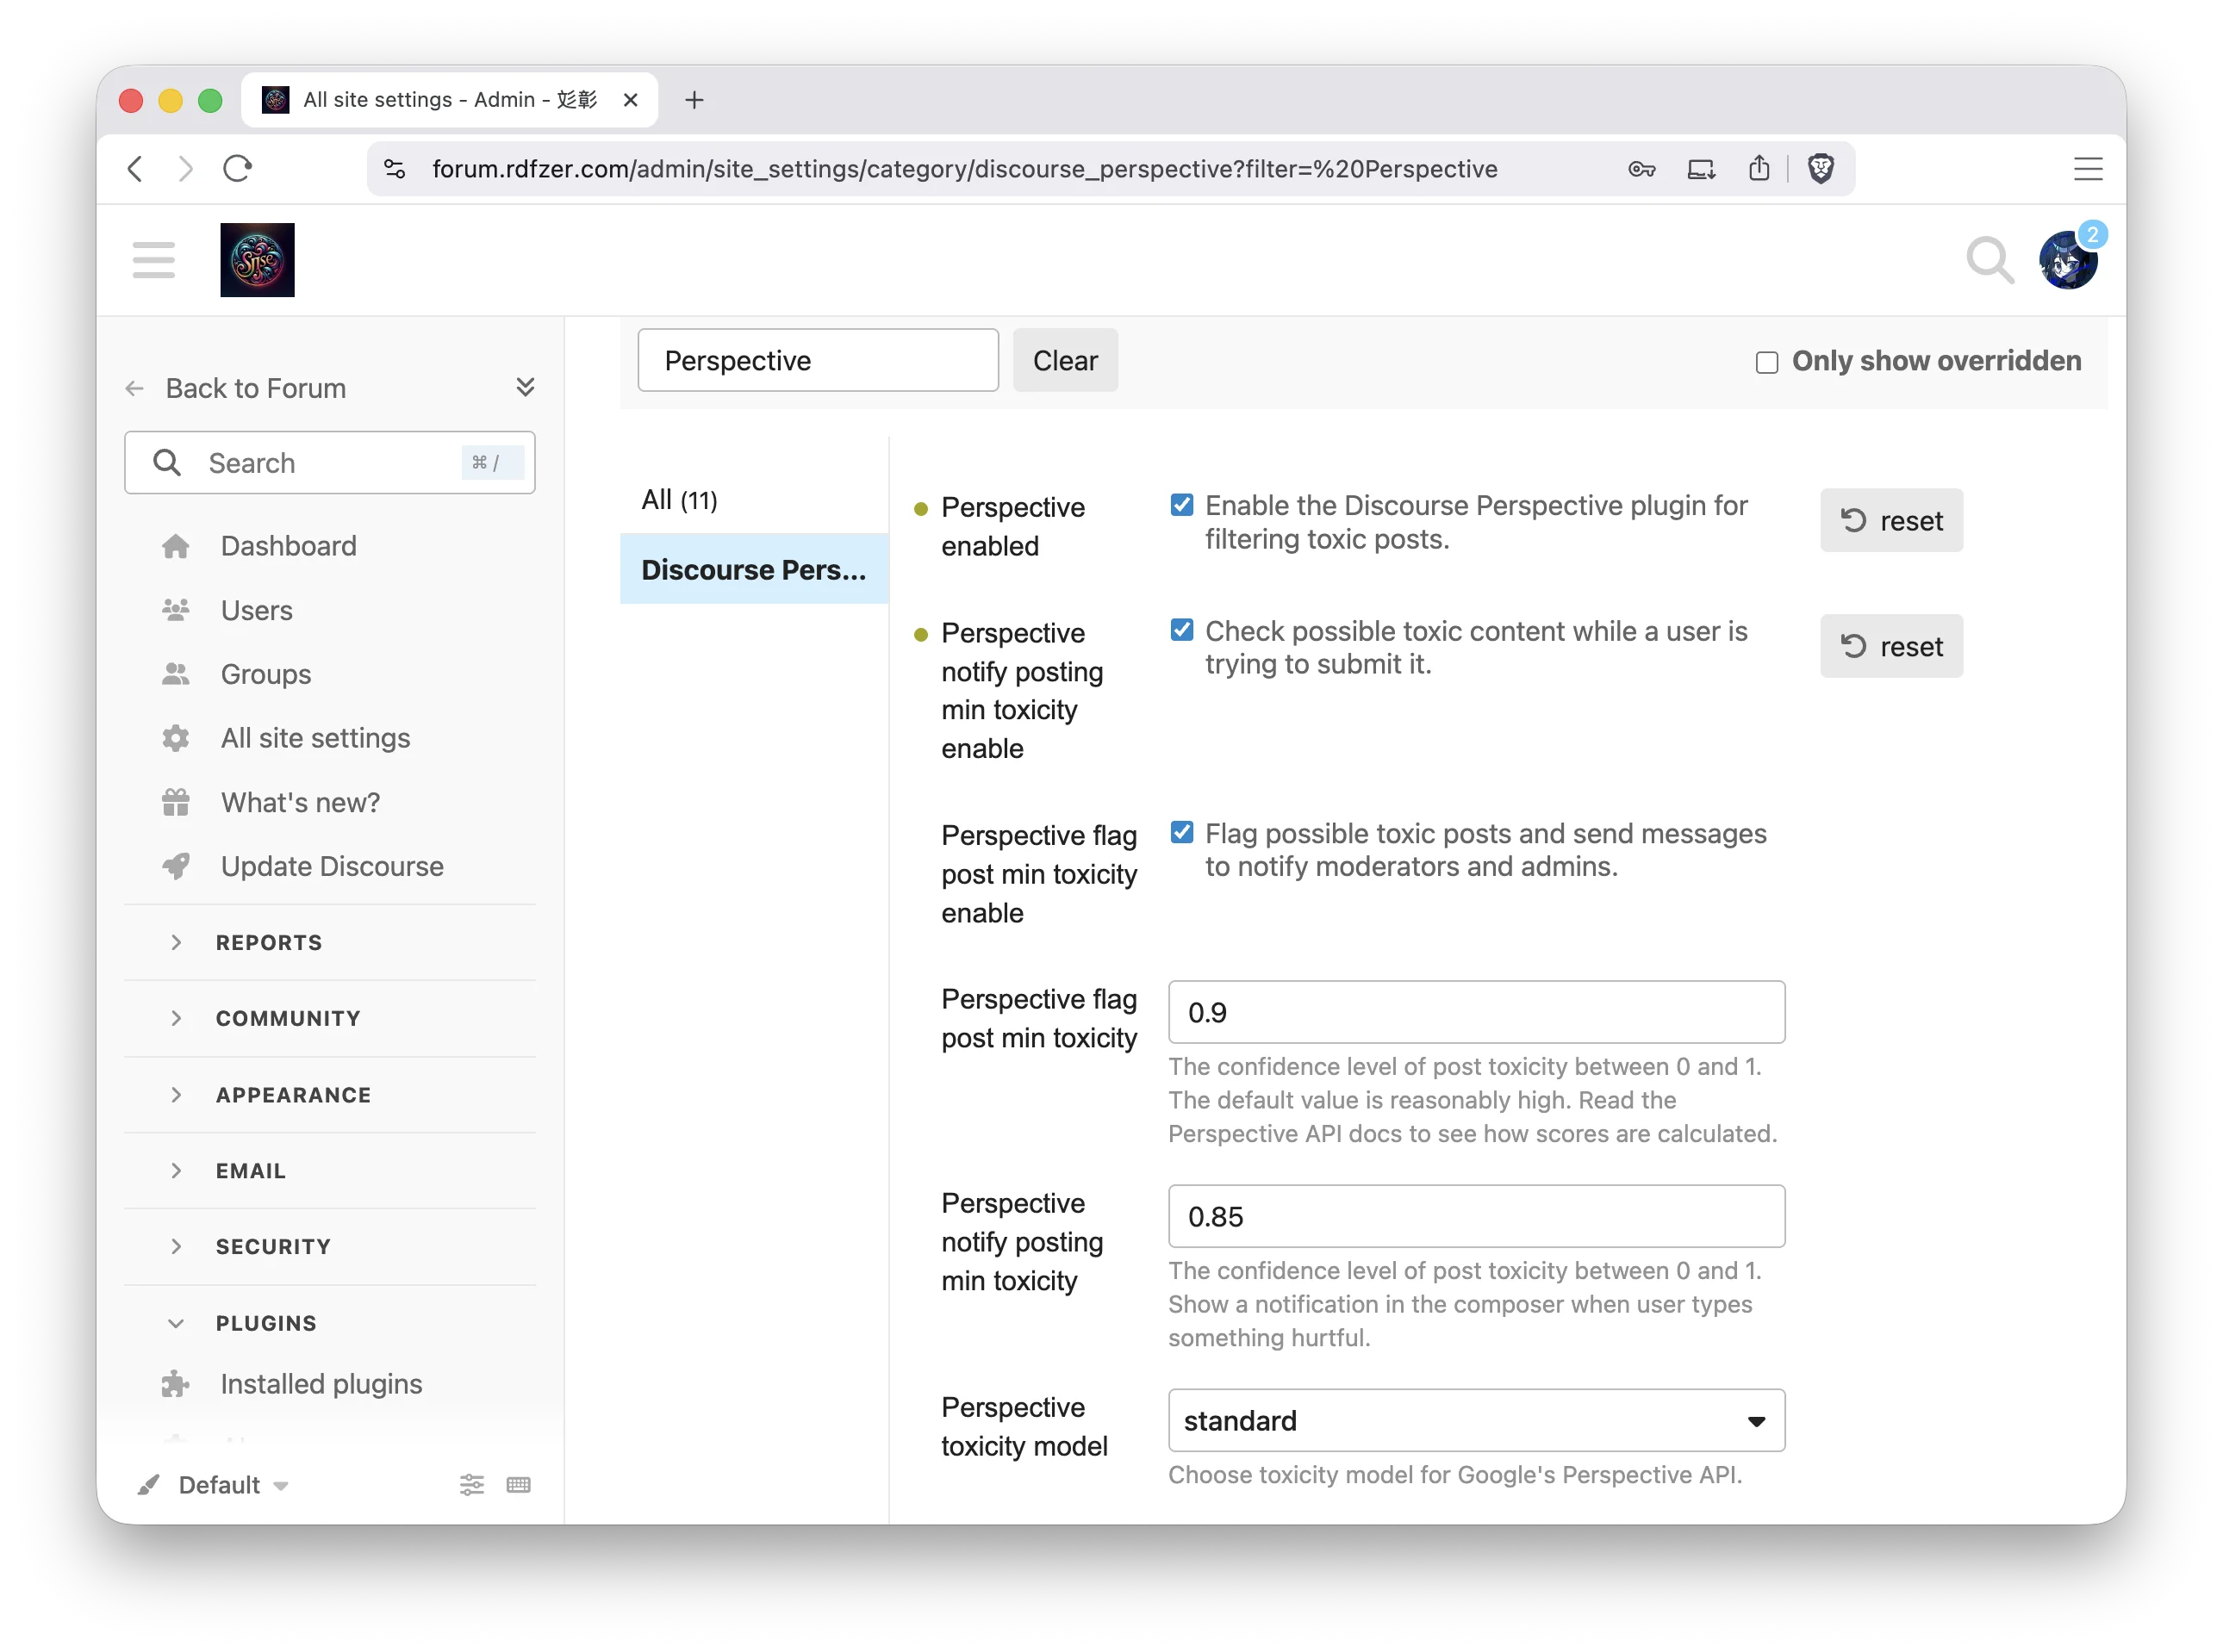Open the forum search magnifier icon
This screenshot has width=2223, height=1652.
coord(1989,260)
